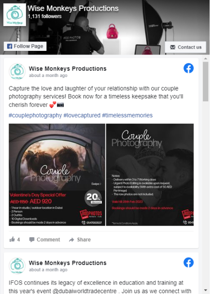The width and height of the screenshot is (210, 294).
Task: Click the Share arrow icon
Action: coord(71,240)
